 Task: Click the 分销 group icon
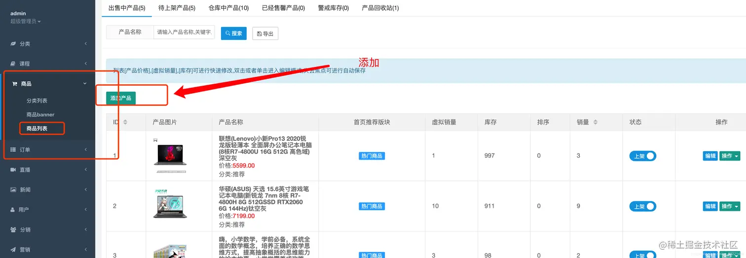pos(14,229)
